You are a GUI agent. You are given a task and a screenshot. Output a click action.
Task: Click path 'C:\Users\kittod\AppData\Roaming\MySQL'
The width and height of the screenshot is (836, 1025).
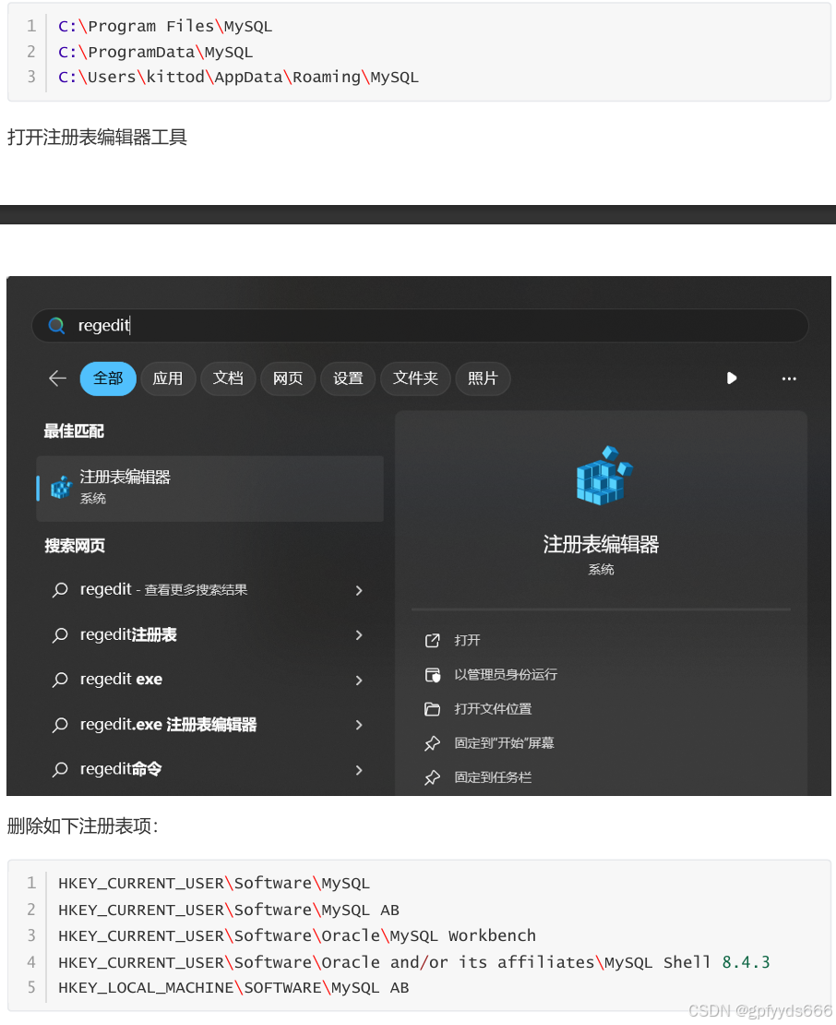[238, 78]
